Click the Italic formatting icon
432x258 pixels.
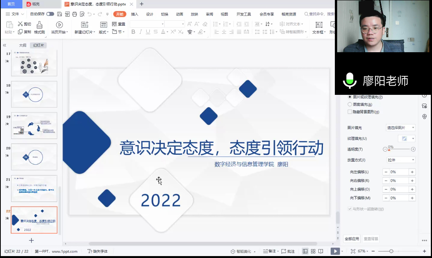(141, 32)
